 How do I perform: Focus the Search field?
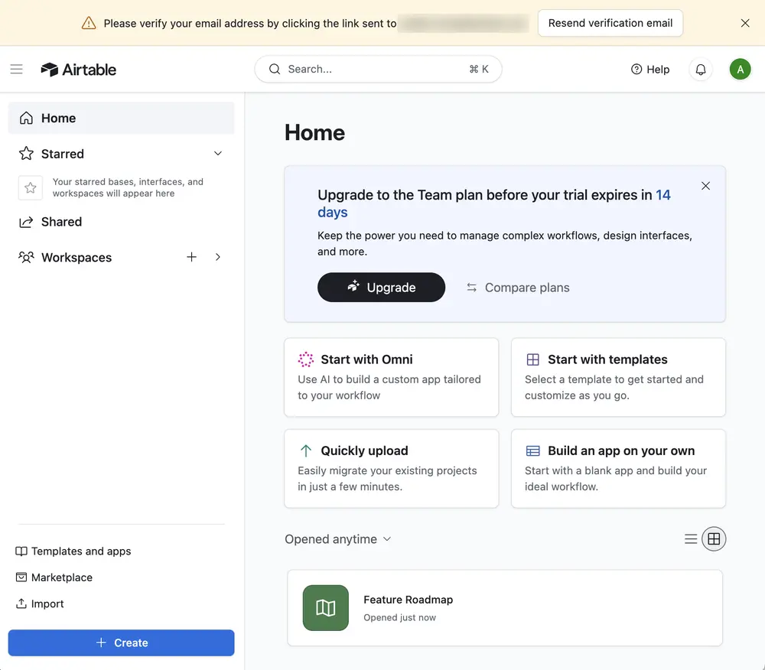(x=378, y=70)
